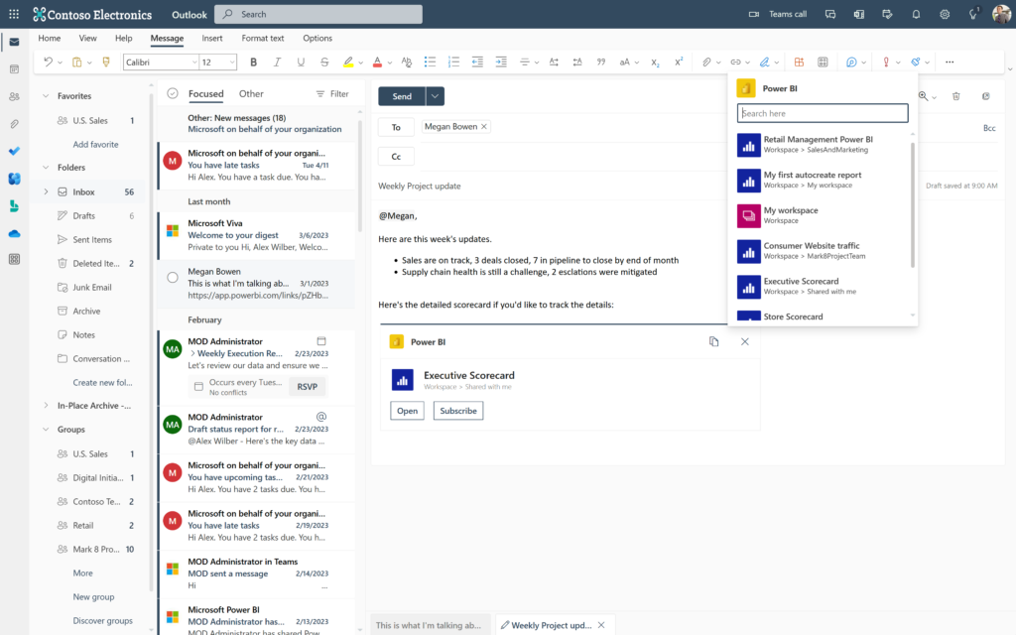Screen dimensions: 1016x635
Task: Insert a link using the link icon
Action: click(736, 62)
